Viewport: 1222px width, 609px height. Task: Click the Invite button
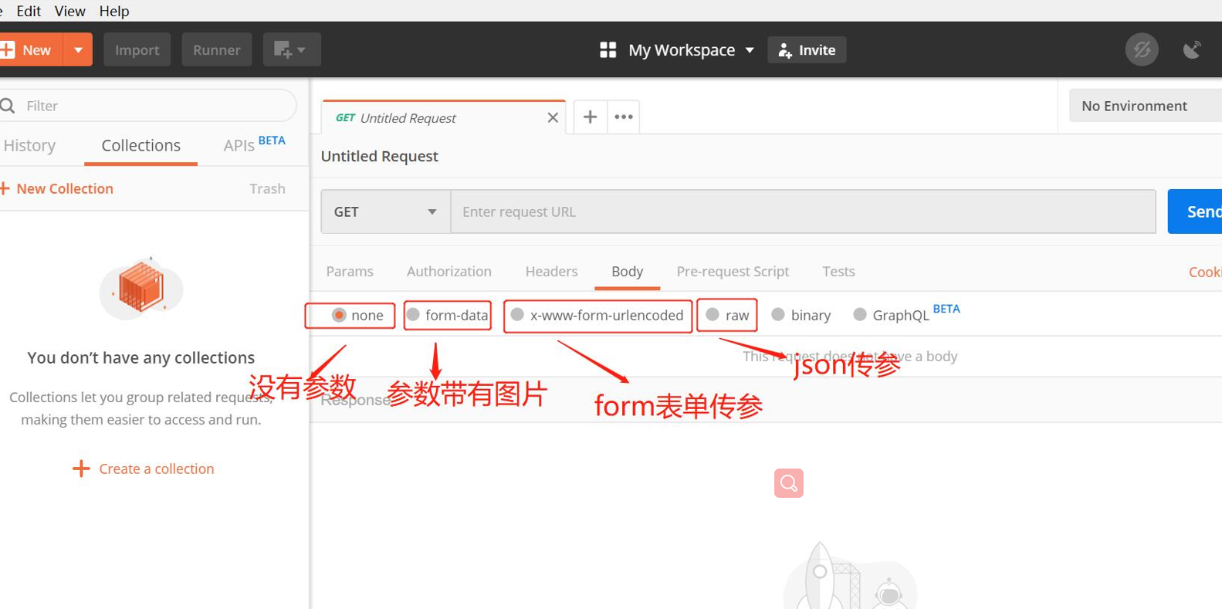tap(807, 50)
